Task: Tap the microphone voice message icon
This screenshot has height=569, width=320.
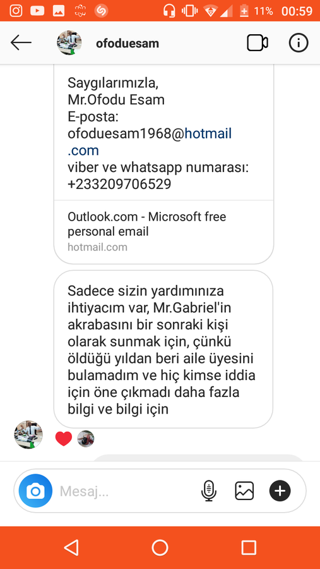Action: pyautogui.click(x=208, y=491)
